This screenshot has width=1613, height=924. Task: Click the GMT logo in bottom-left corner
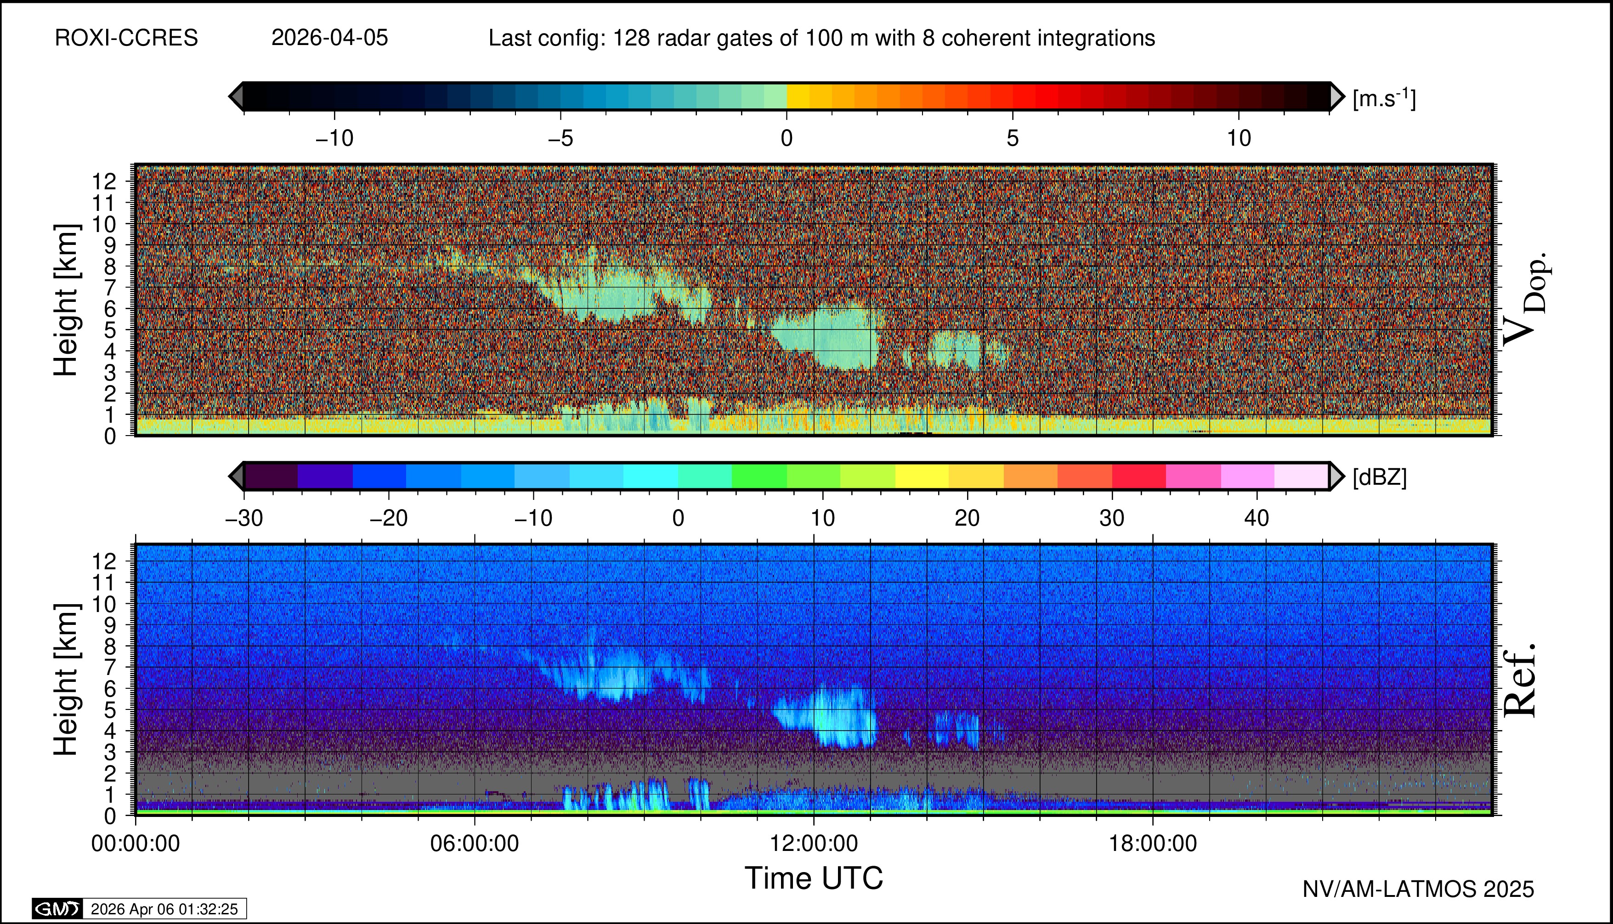pos(57,909)
